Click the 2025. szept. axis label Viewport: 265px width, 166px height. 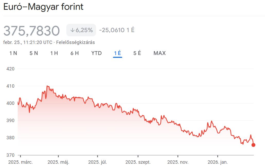[138, 162]
